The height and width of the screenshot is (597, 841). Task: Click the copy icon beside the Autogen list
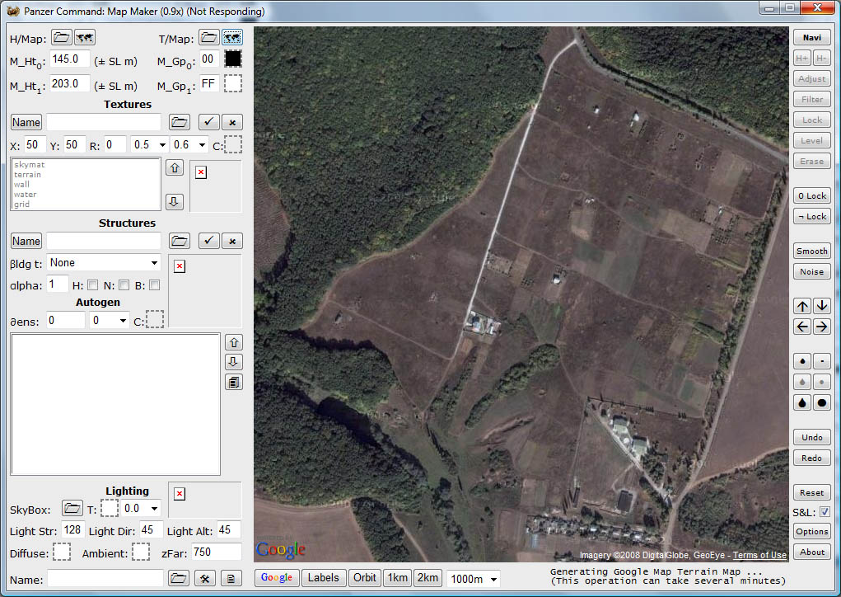(x=234, y=383)
